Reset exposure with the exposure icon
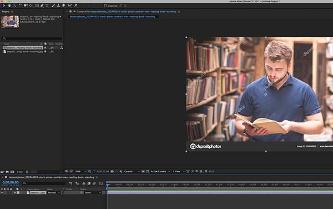This screenshot has width=333, height=209. tap(206, 171)
